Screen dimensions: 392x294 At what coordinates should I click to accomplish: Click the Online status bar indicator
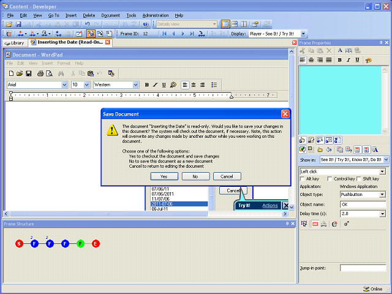372,289
